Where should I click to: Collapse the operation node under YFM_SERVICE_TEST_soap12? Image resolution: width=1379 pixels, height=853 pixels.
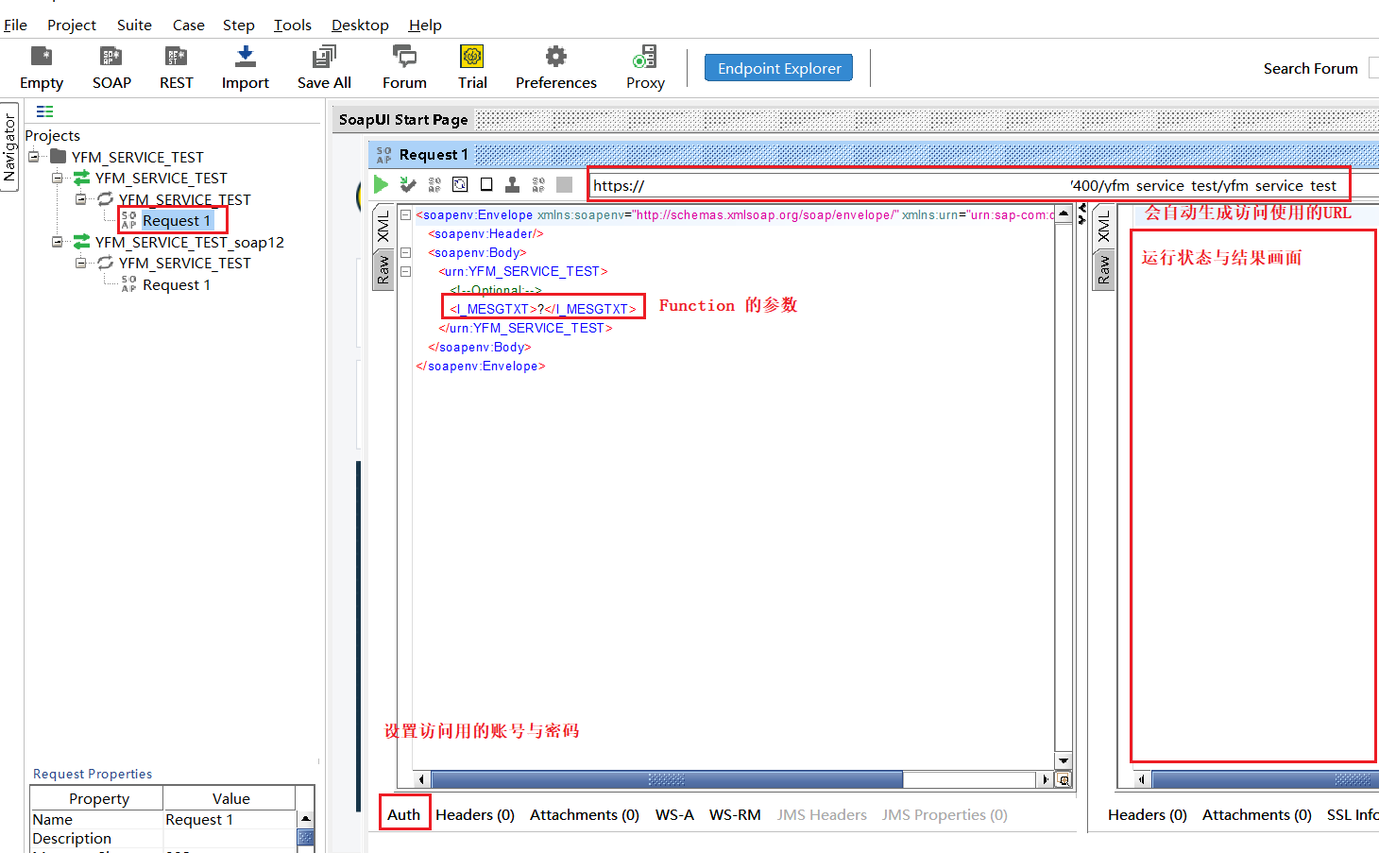pyautogui.click(x=81, y=263)
